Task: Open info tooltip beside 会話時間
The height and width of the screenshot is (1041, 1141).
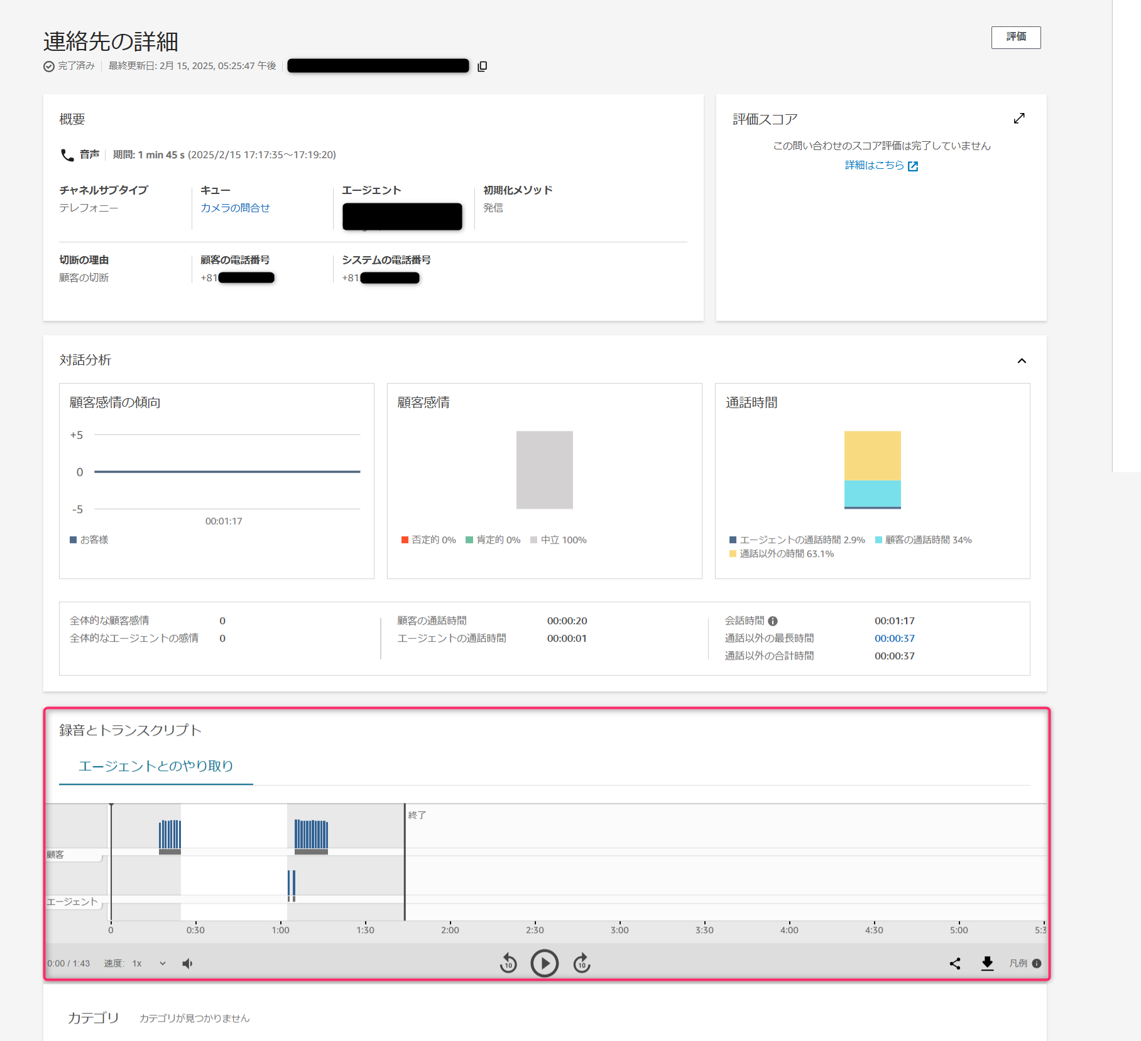Action: pos(773,621)
